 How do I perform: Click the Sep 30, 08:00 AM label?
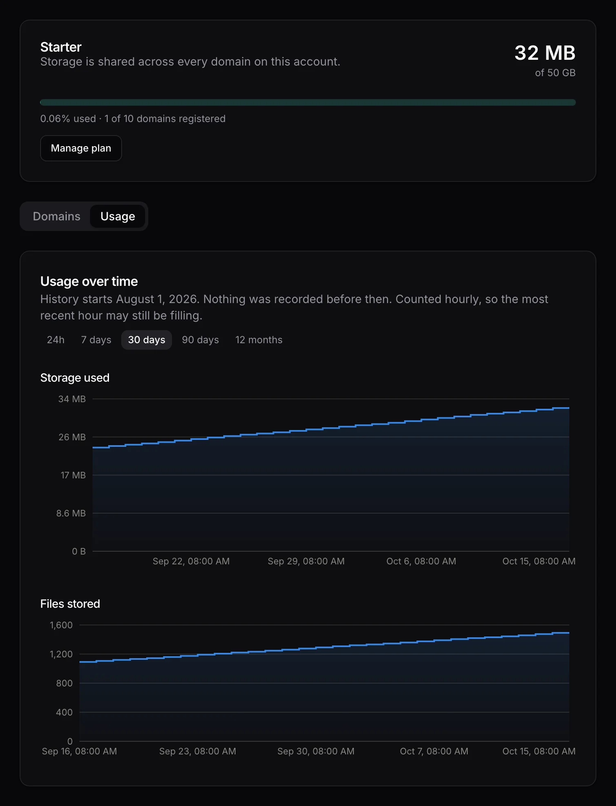pos(316,751)
